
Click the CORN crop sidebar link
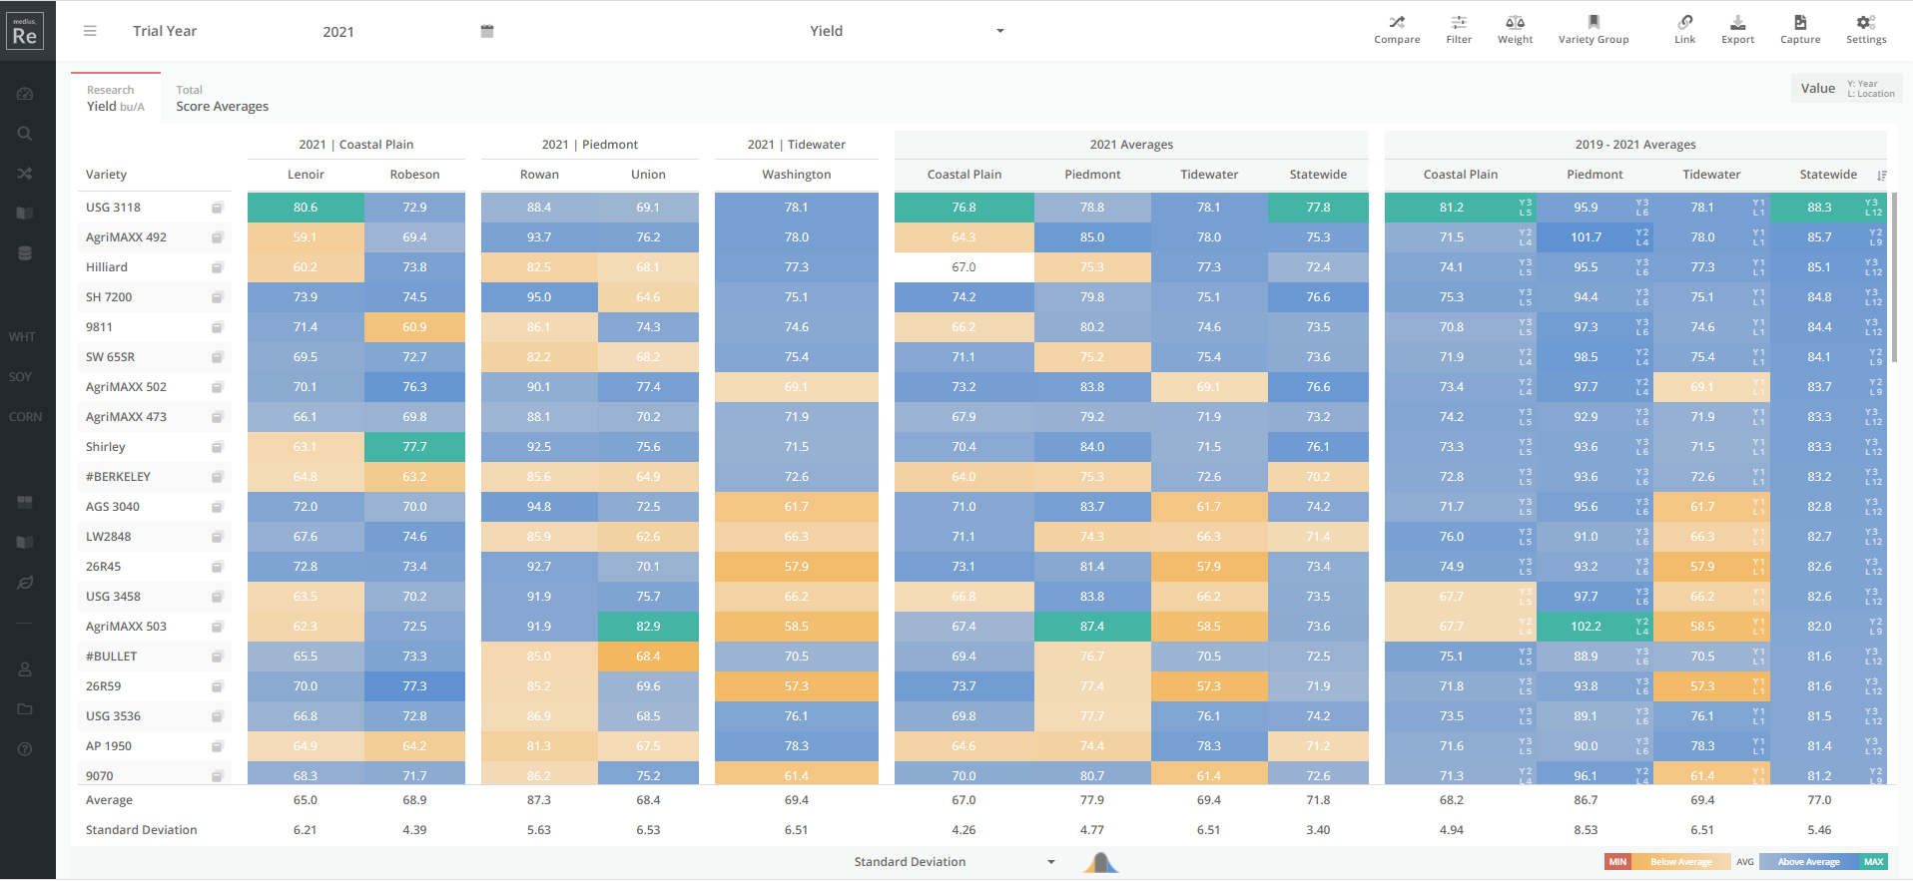tap(26, 417)
